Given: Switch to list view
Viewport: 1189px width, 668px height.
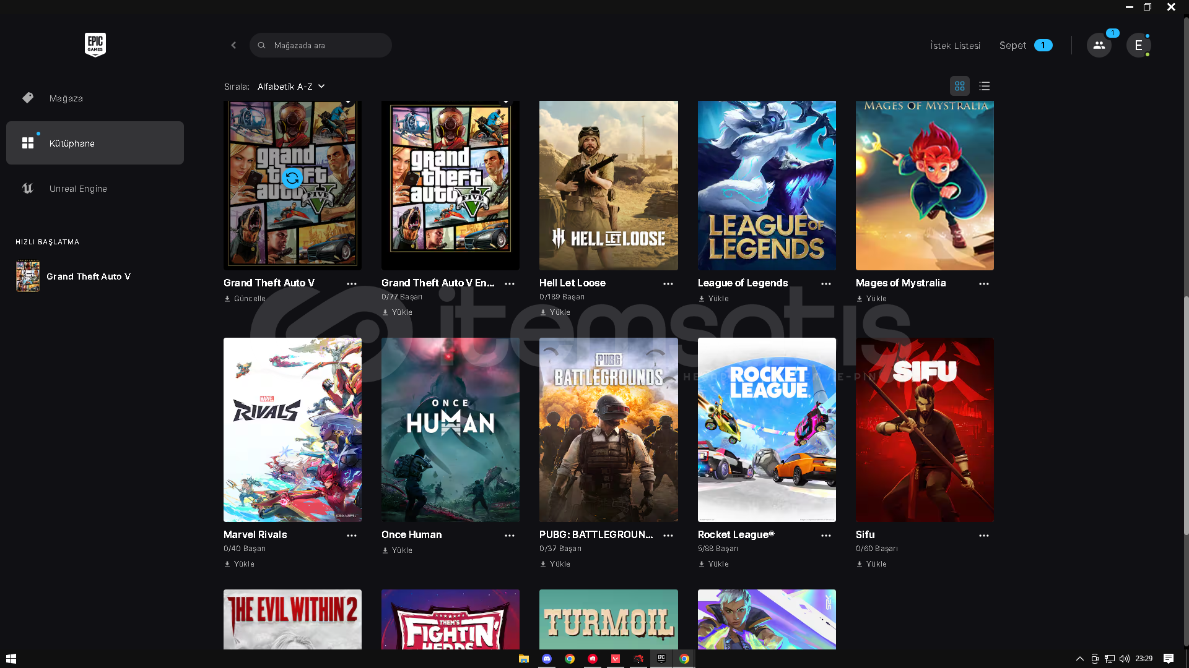Looking at the screenshot, I should [x=984, y=86].
